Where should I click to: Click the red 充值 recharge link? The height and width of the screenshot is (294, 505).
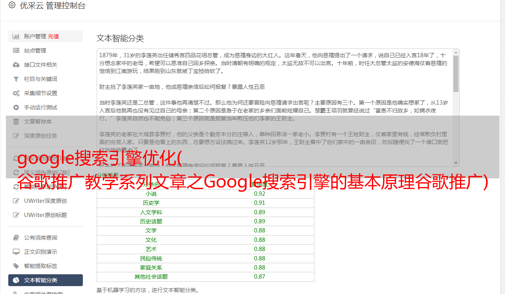[x=53, y=36]
